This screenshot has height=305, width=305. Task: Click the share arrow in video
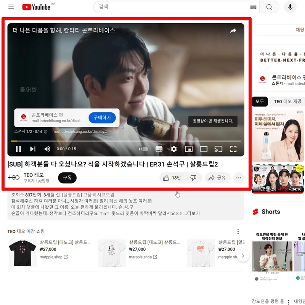point(233,30)
